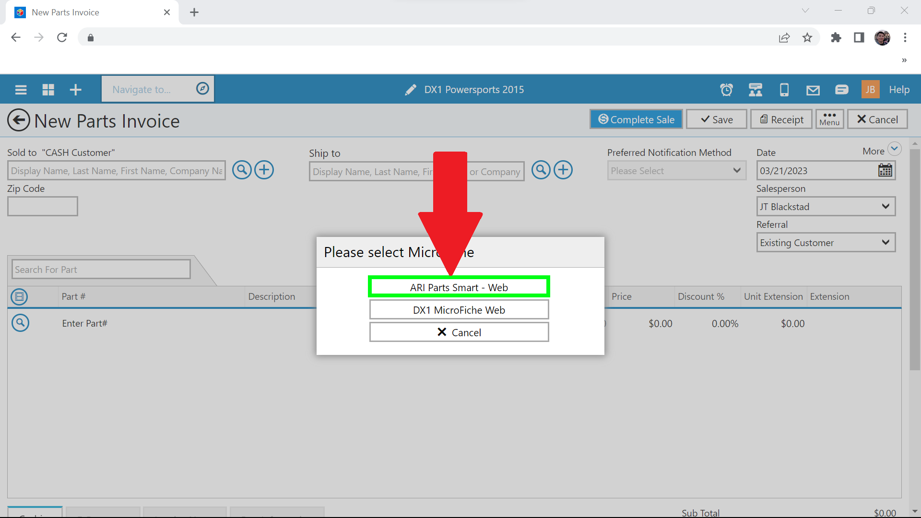Image resolution: width=921 pixels, height=518 pixels.
Task: Open the three-dot Menu button
Action: 829,119
